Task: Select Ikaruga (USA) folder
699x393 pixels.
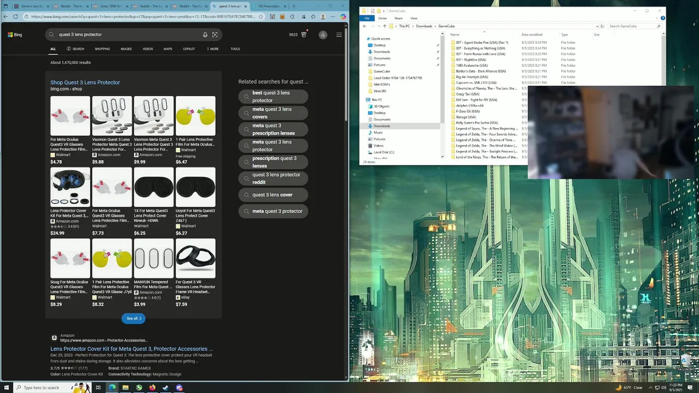Action: tap(466, 117)
